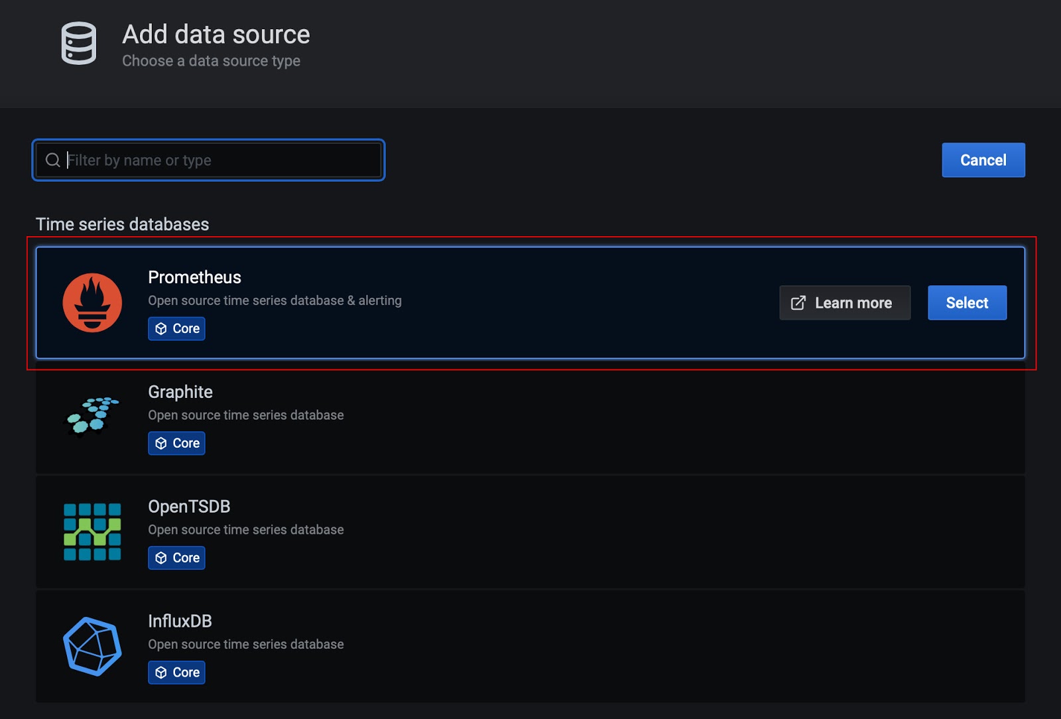Viewport: 1061px width, 719px height.
Task: Click 'Open source time series database & alerting' text
Action: tap(275, 300)
